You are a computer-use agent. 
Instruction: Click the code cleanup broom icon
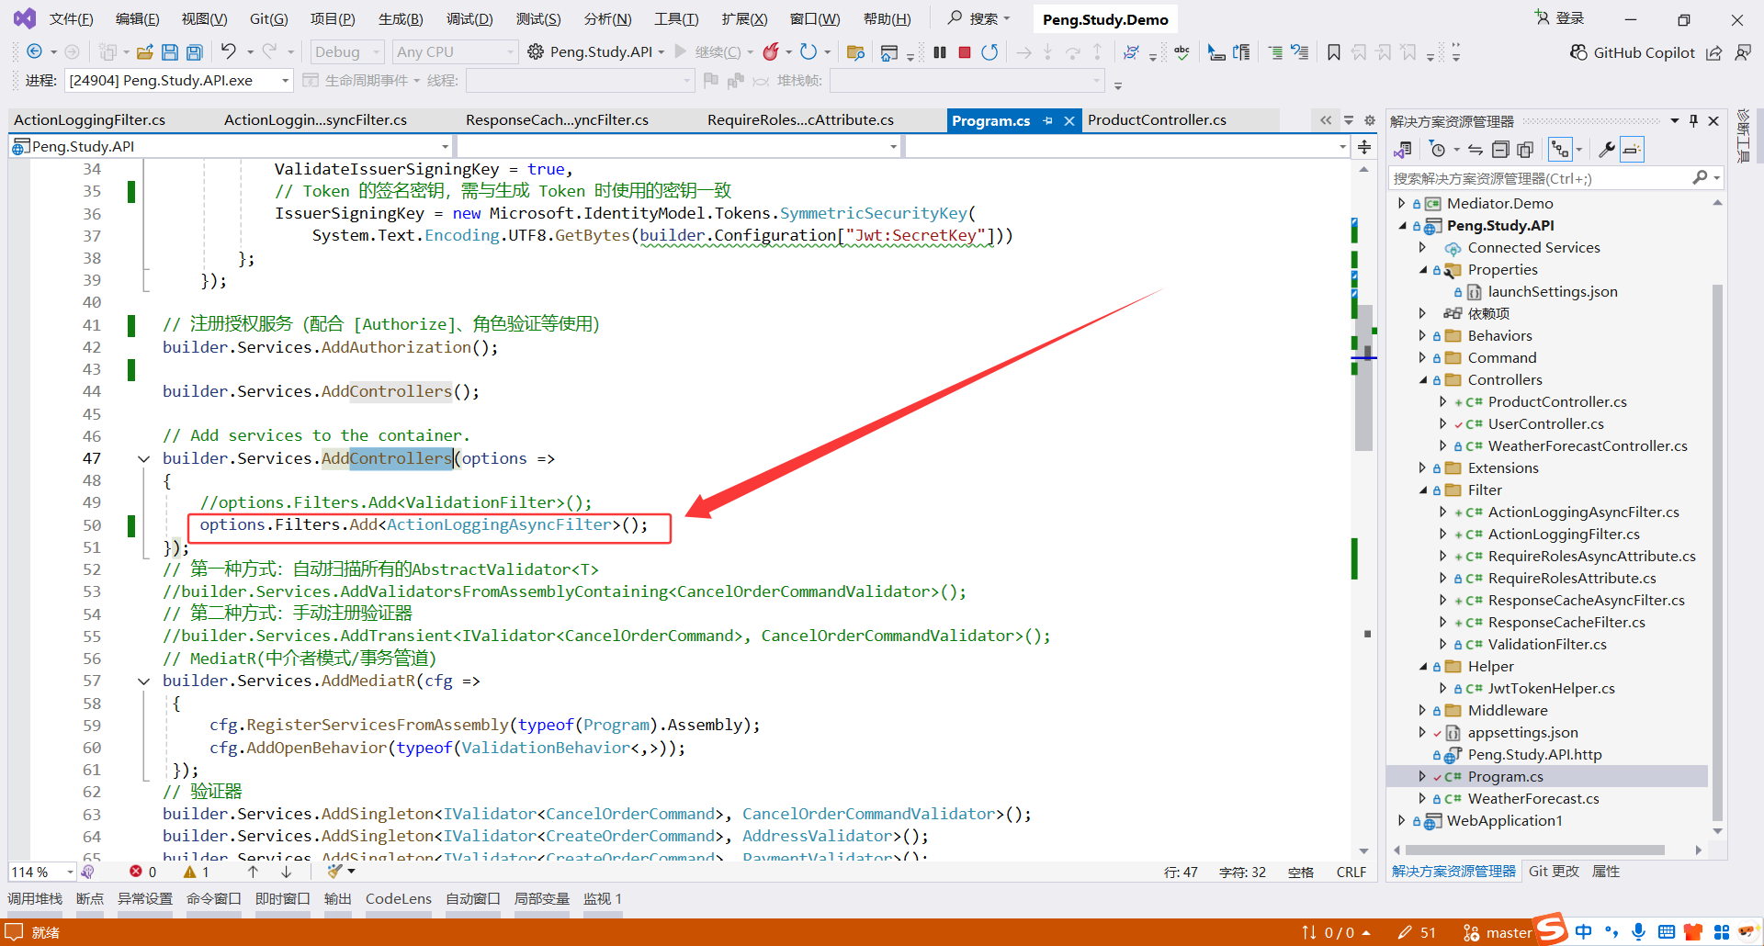pos(335,871)
